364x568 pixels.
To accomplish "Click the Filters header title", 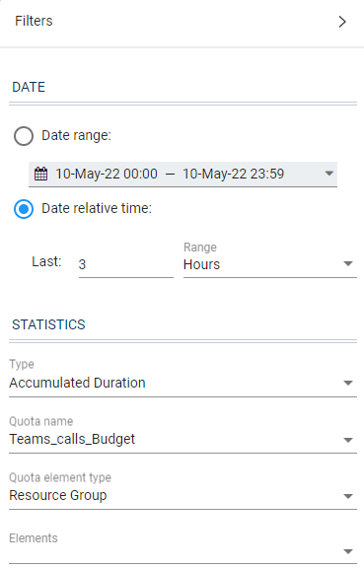I will [x=34, y=21].
